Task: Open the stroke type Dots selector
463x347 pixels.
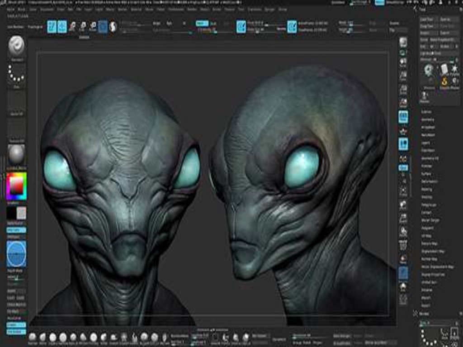Action: 17,73
